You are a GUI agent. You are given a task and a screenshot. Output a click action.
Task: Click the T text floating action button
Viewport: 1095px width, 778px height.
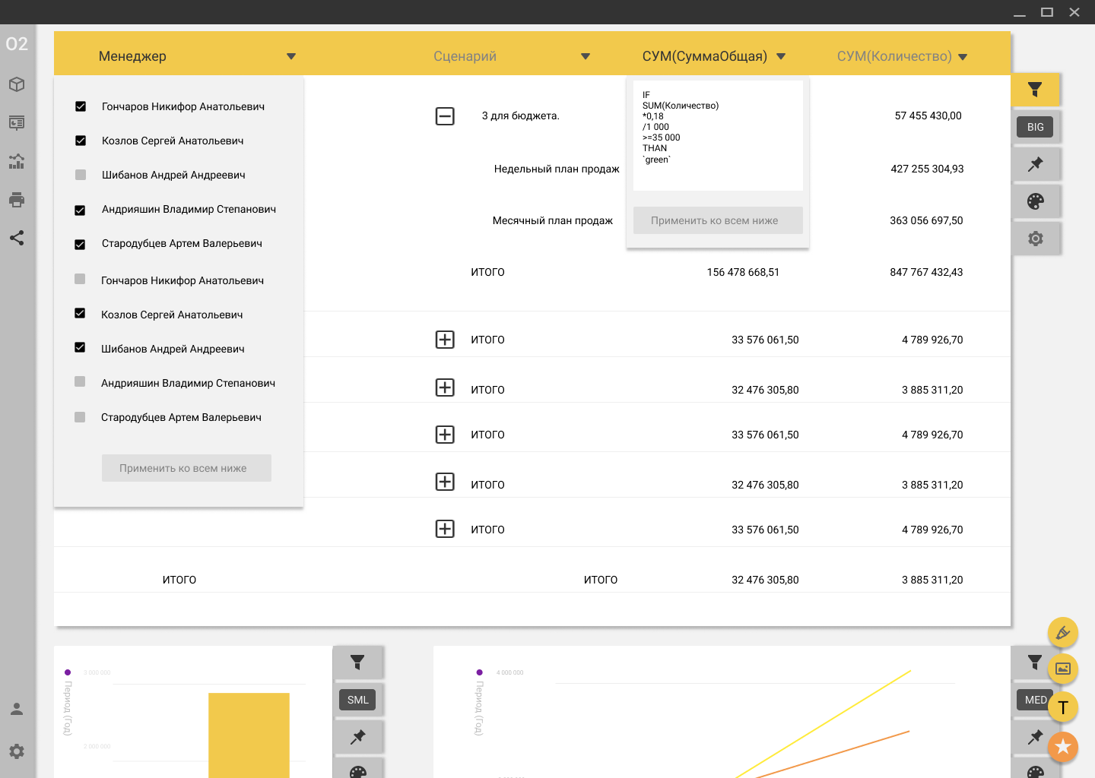(1063, 708)
